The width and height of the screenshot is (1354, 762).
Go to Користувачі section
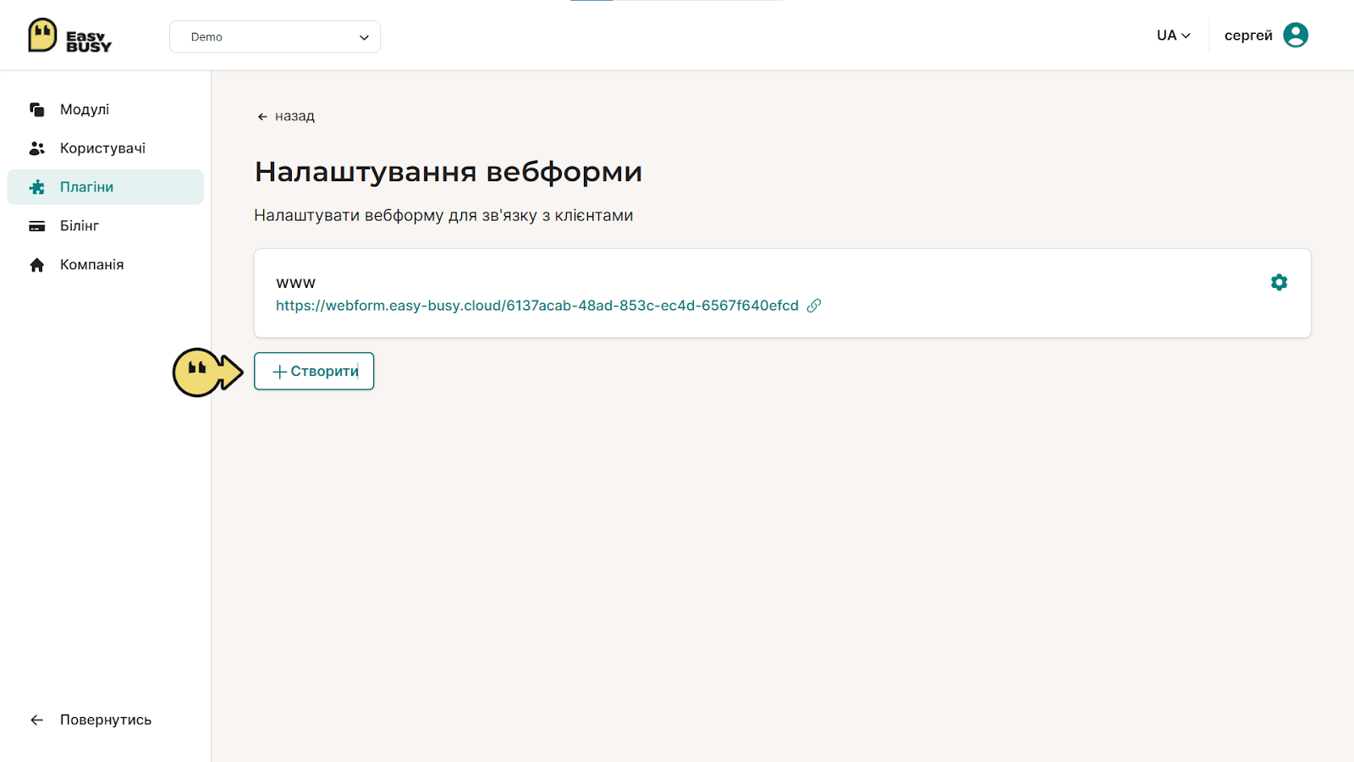coord(106,148)
